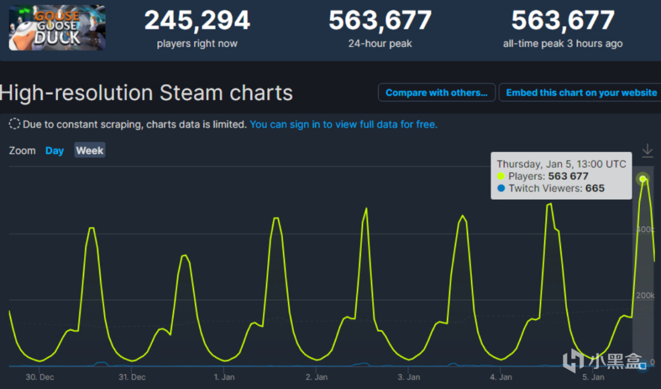Open Compare with others
The width and height of the screenshot is (661, 389).
[437, 93]
